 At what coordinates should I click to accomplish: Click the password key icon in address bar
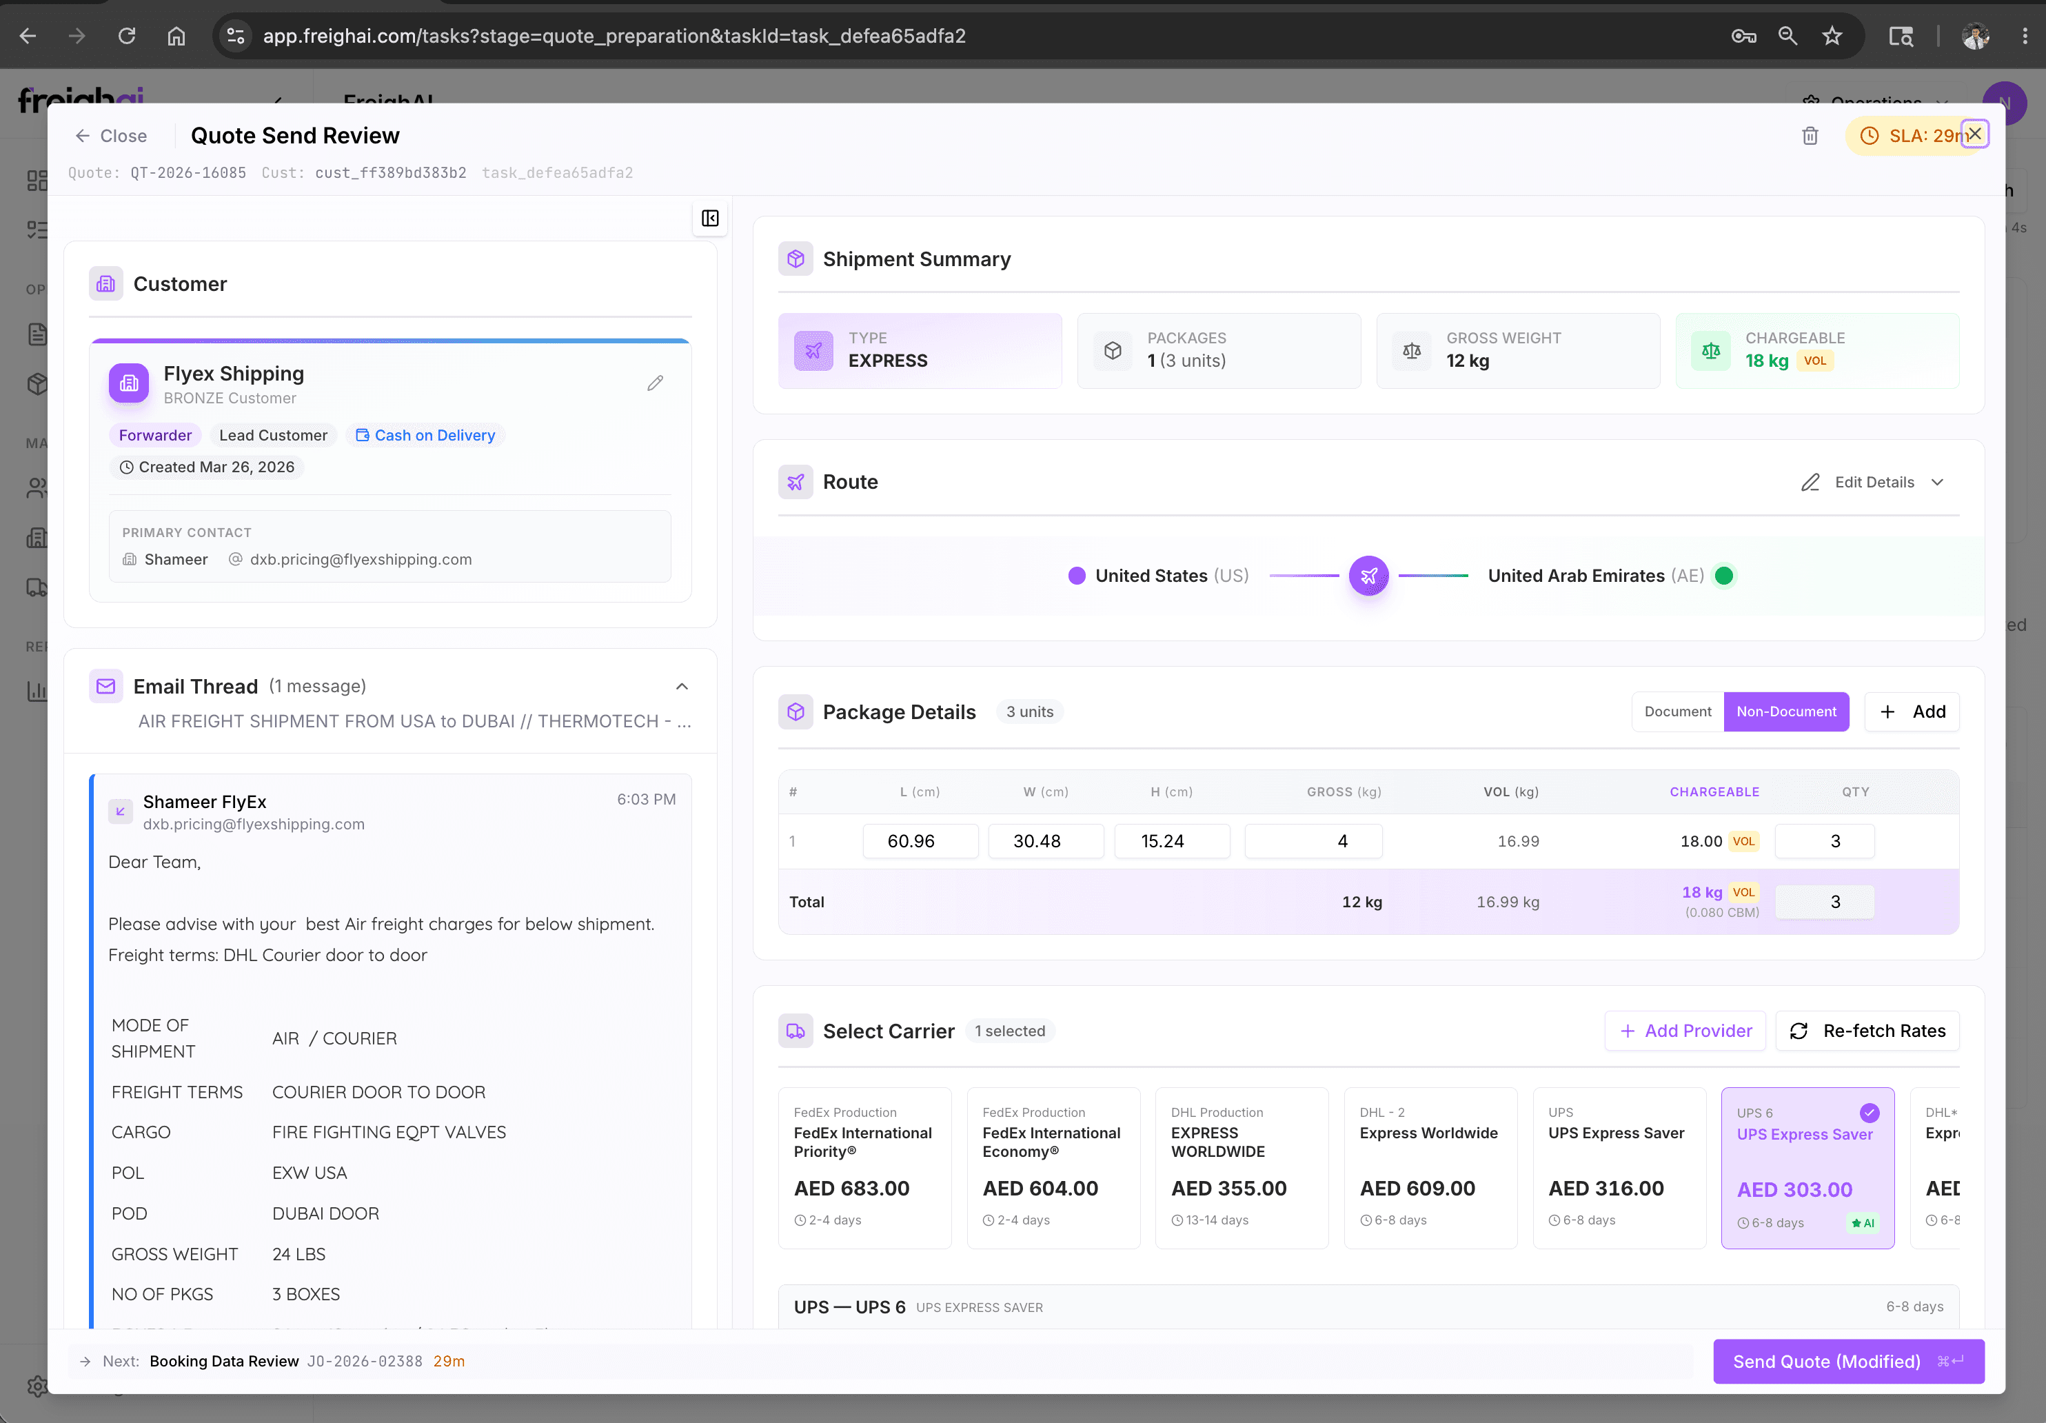click(1743, 36)
